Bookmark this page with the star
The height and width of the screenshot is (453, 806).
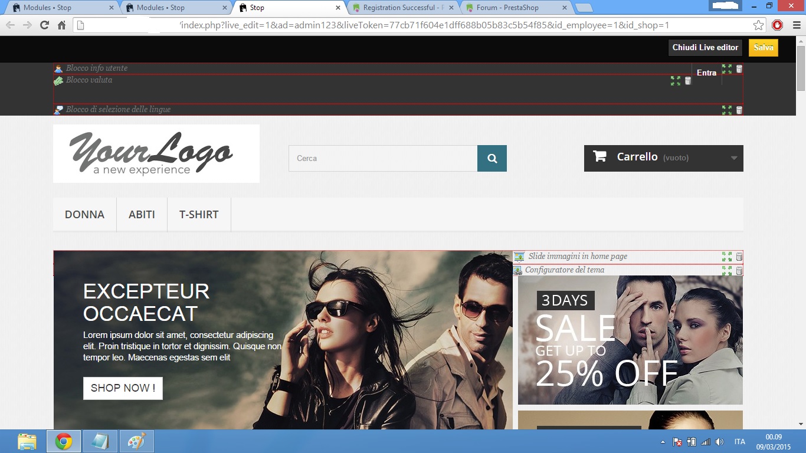tap(759, 25)
